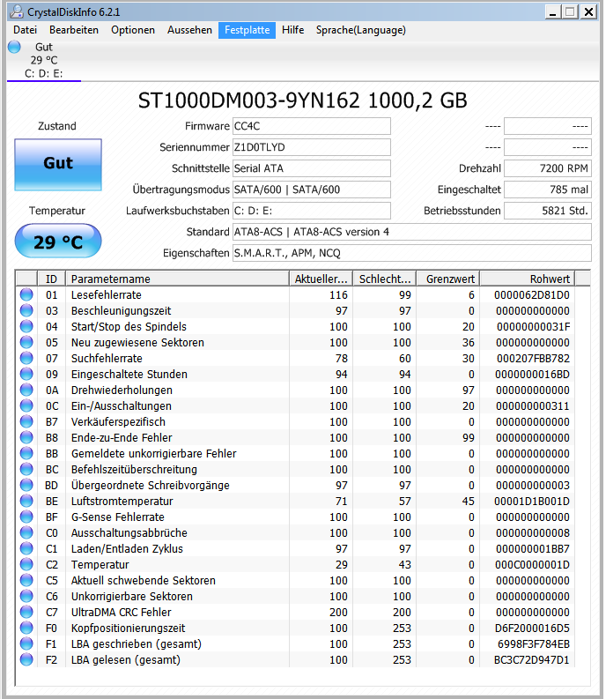
Task: Click the status orb for Luftstromtemperatur
Action: 26,501
